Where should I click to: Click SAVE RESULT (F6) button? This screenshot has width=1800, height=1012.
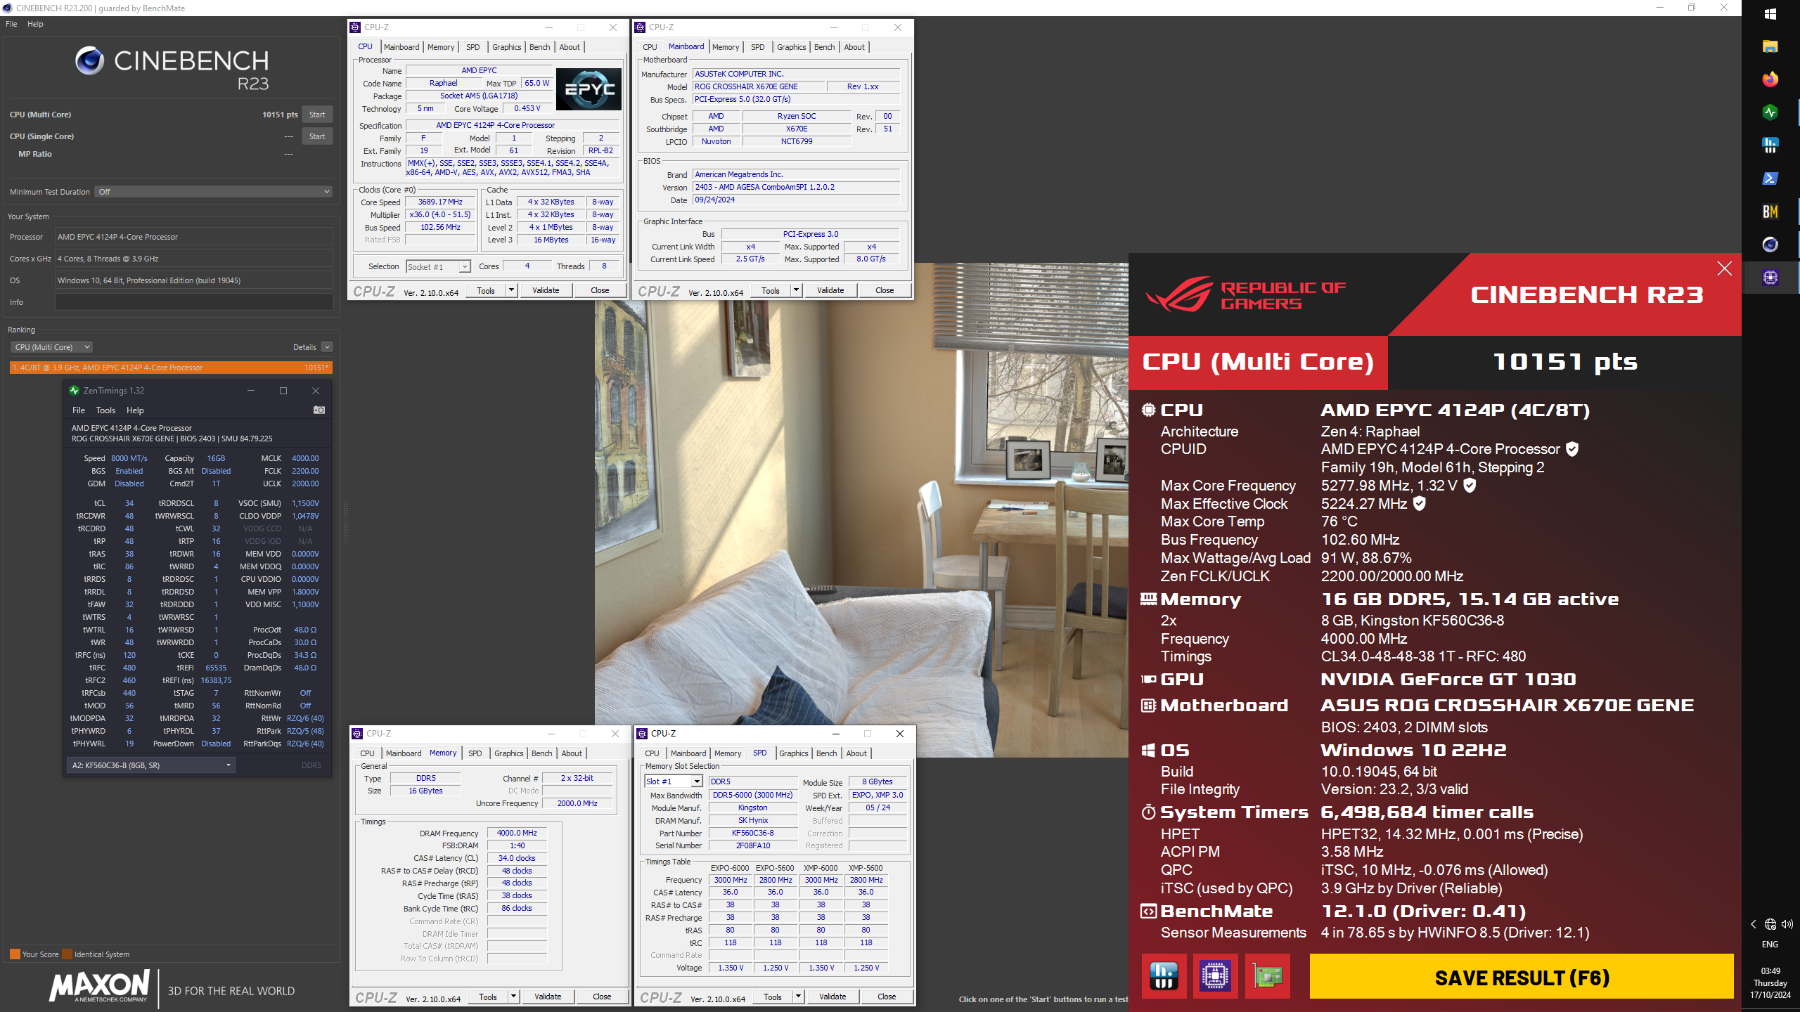[1522, 978]
